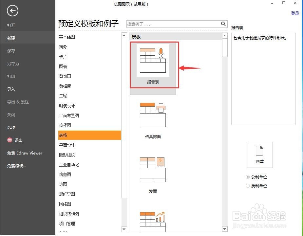The width and height of the screenshot is (303, 236).
Task: Select the 新建 menu item
Action: point(28,38)
